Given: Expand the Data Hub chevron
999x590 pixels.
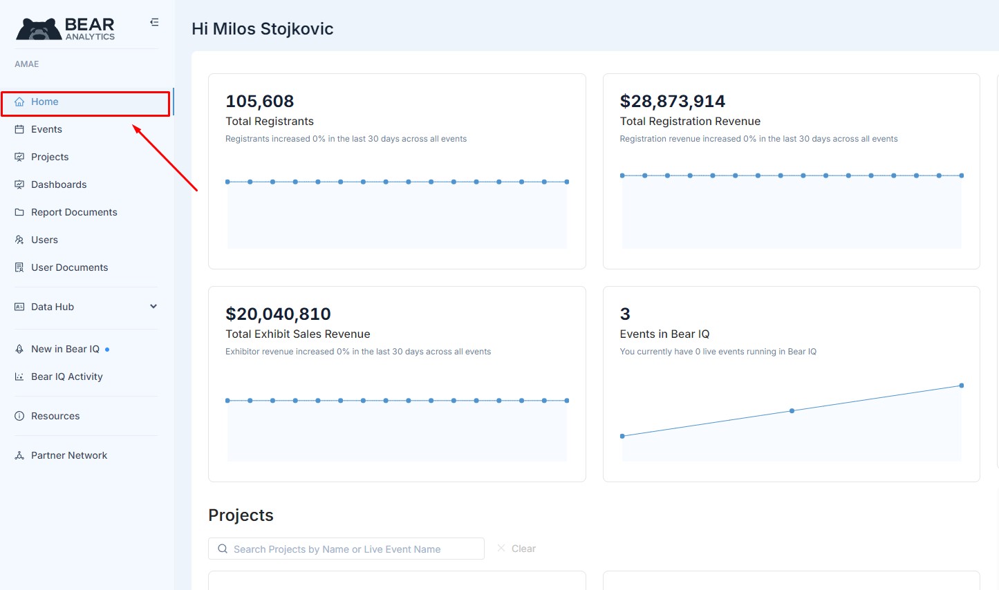Looking at the screenshot, I should pos(153,307).
